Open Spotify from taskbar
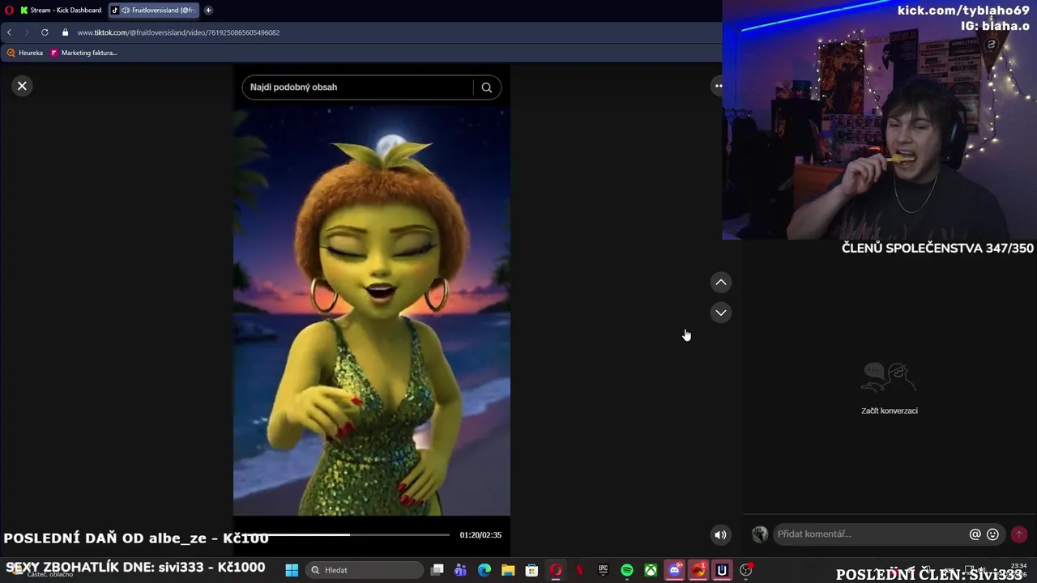The height and width of the screenshot is (583, 1037). click(x=627, y=570)
